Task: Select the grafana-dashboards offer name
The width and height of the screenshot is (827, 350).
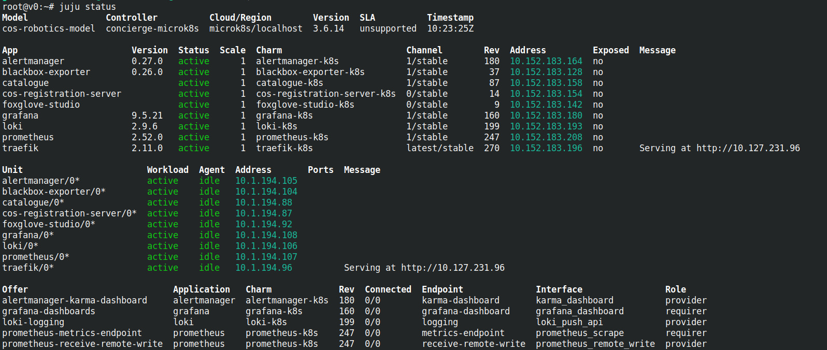Action: click(x=49, y=311)
